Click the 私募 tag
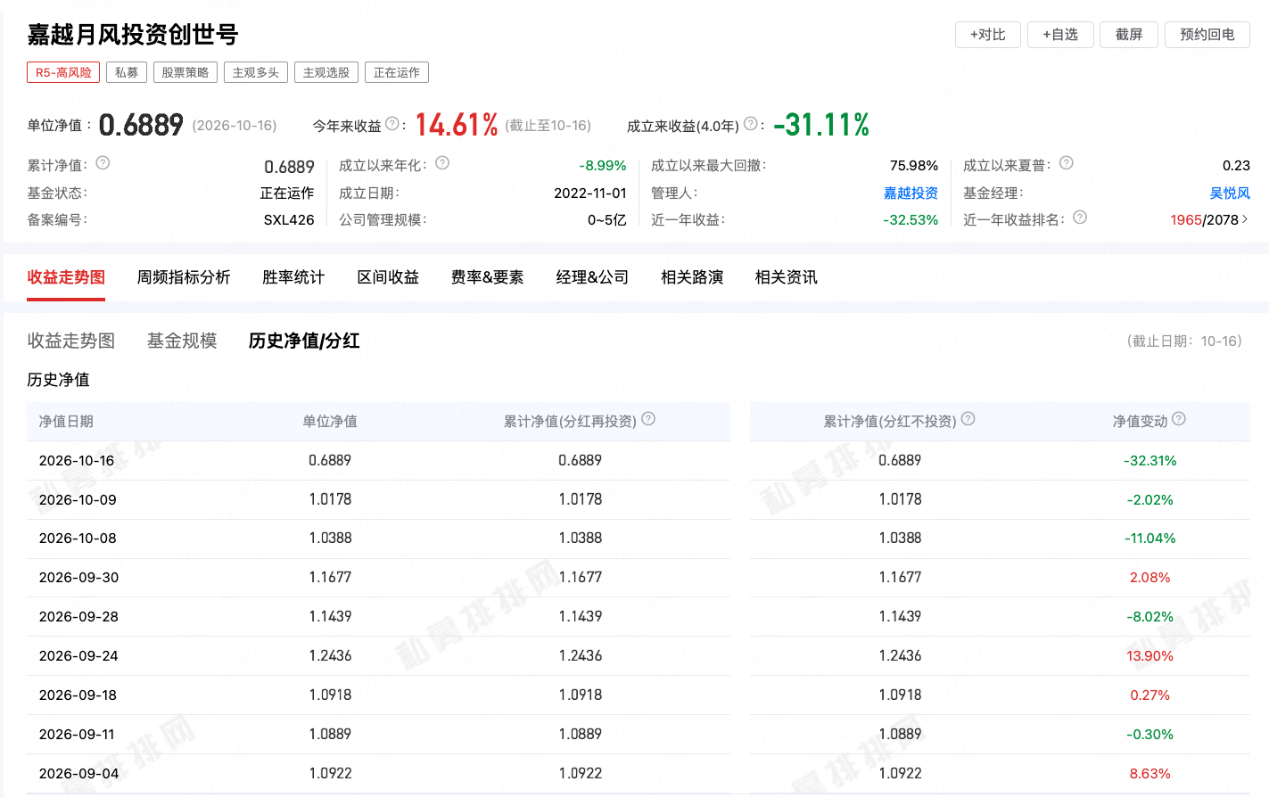This screenshot has width=1269, height=798. [x=127, y=72]
